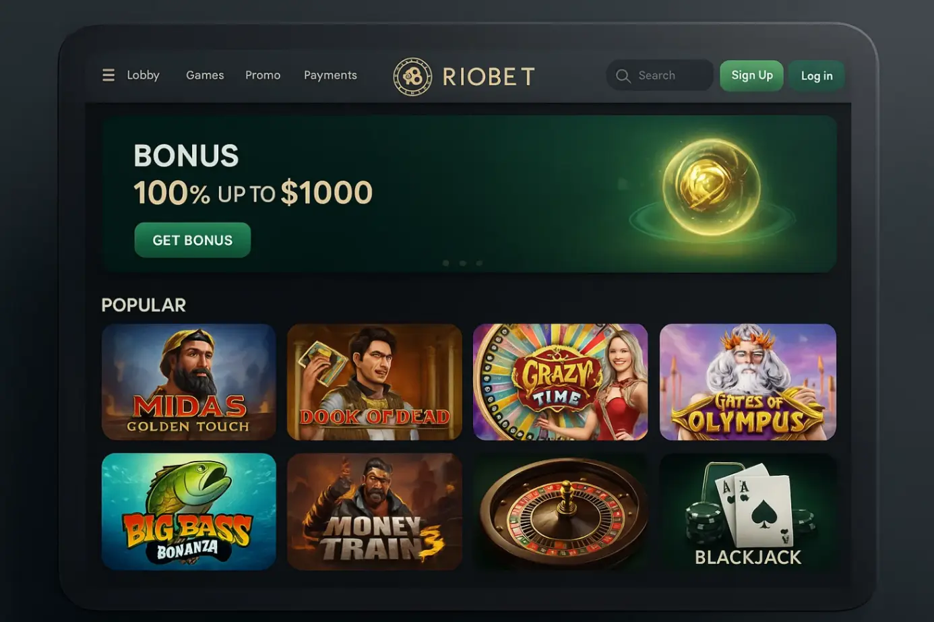Click the Log in button
934x622 pixels.
point(817,75)
